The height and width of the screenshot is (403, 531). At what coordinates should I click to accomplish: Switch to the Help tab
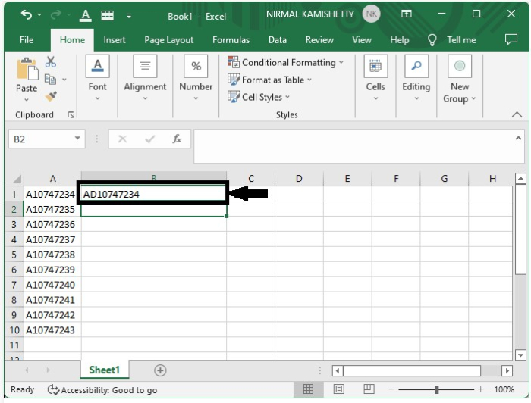[x=400, y=40]
